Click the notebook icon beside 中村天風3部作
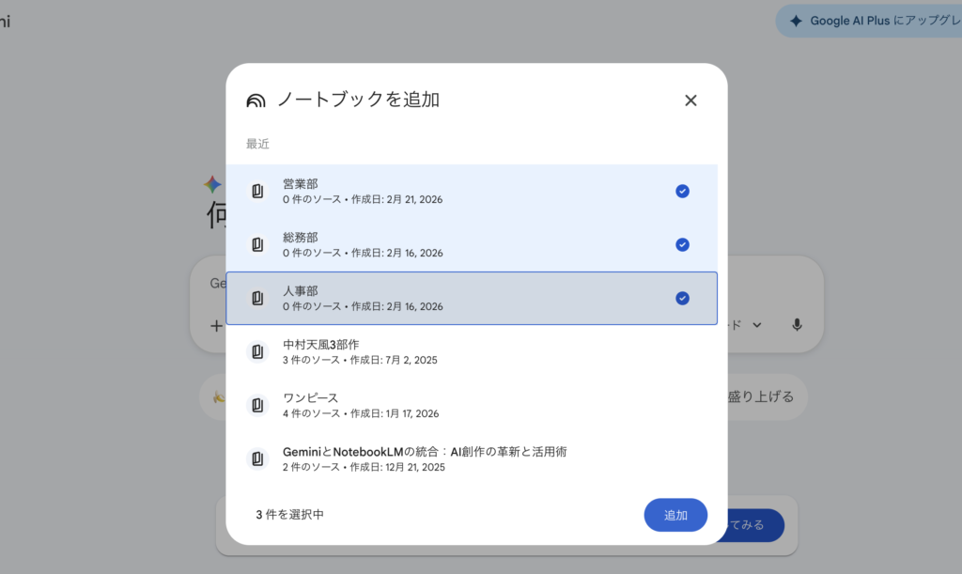962x574 pixels. tap(256, 351)
